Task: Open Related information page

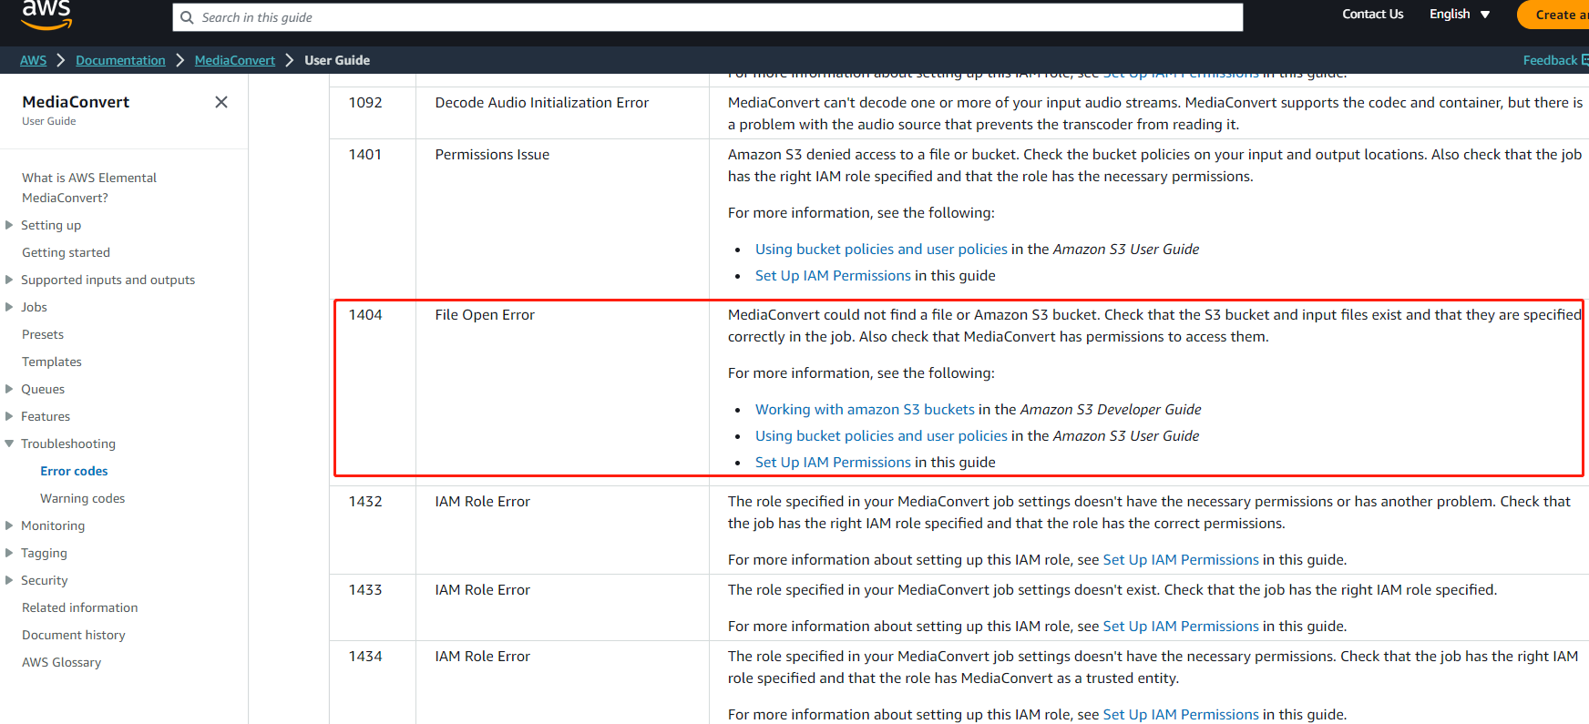Action: pos(80,607)
